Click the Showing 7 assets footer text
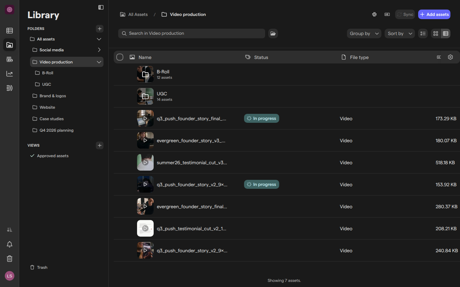The image size is (460, 287). pyautogui.click(x=284, y=281)
